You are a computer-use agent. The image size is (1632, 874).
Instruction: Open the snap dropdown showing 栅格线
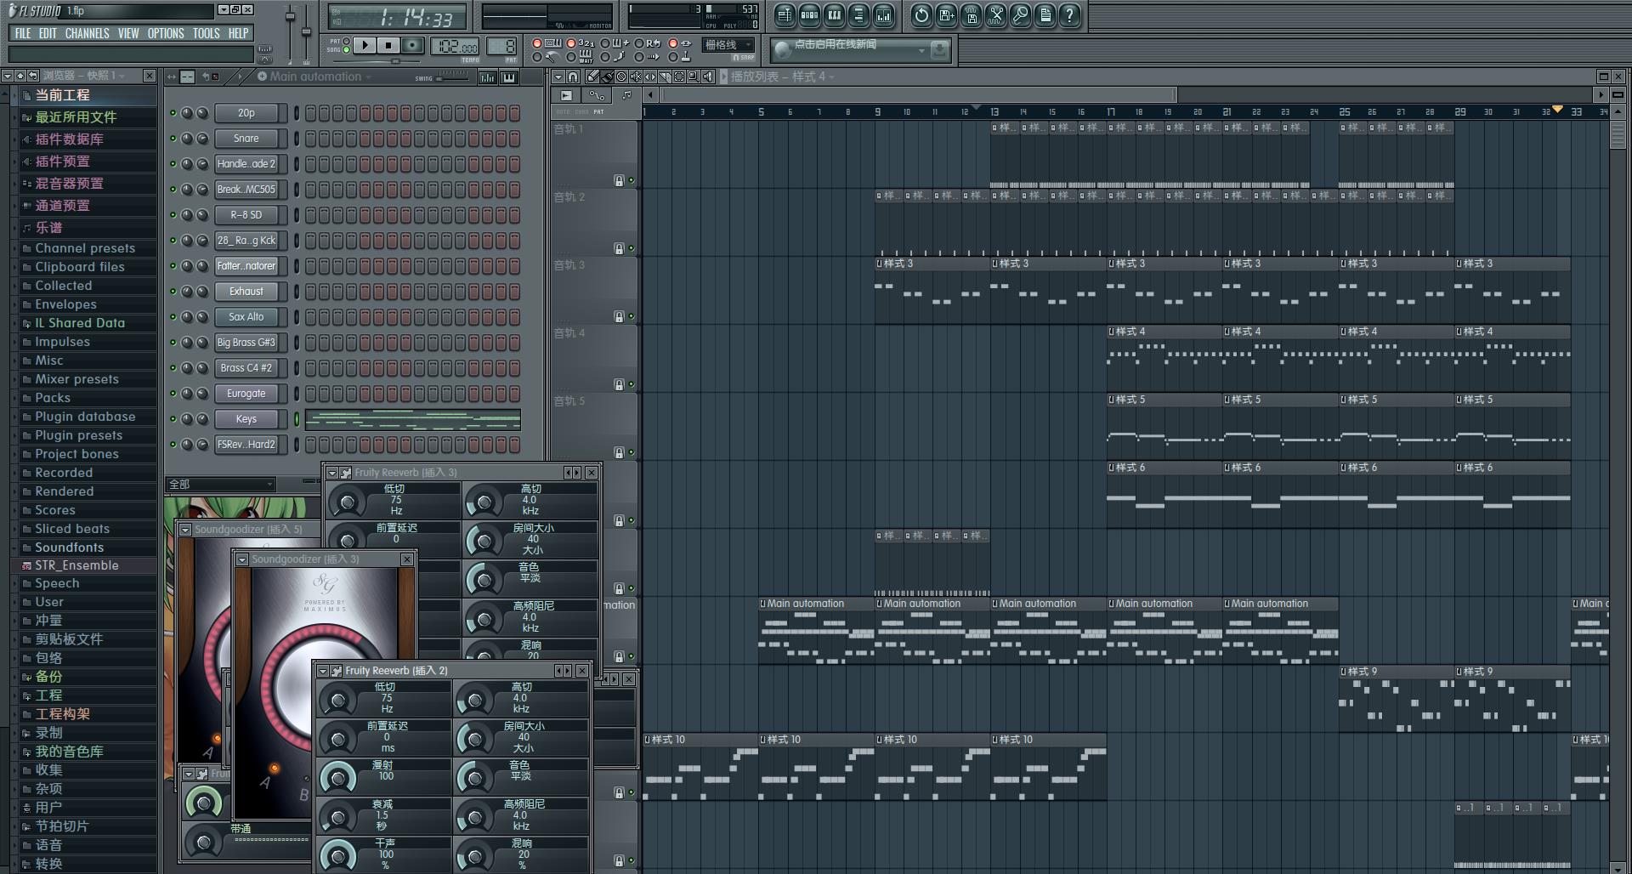[728, 45]
